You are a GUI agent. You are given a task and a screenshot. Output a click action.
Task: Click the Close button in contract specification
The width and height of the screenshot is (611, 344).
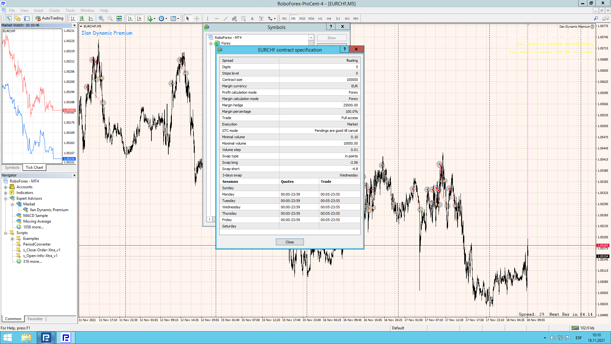pyautogui.click(x=290, y=242)
